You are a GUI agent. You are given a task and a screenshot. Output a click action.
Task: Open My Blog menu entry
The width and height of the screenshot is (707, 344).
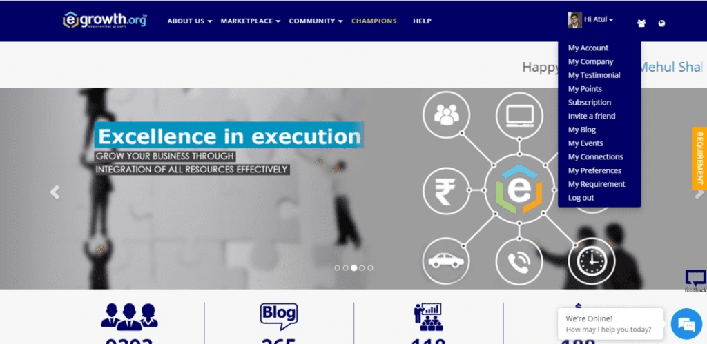coord(581,130)
